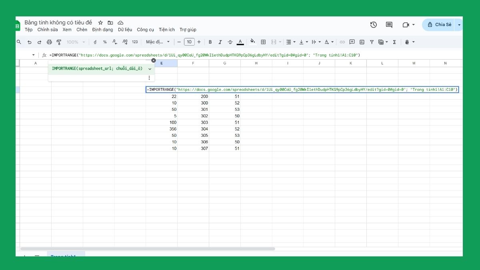Viewport: 480px width, 270px height.
Task: Collapse the IMPORTRANGE formula help popup
Action: 150,68
